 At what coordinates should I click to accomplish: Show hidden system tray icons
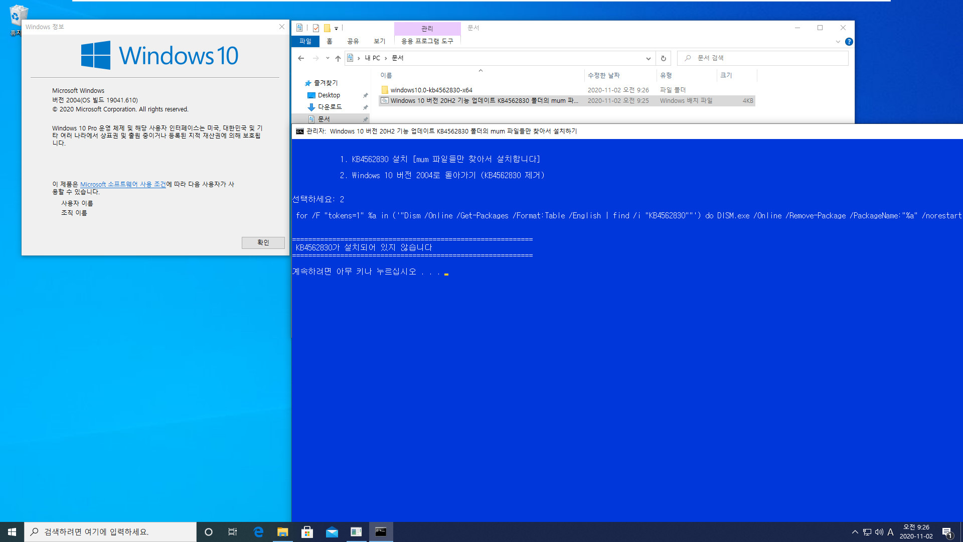(855, 532)
